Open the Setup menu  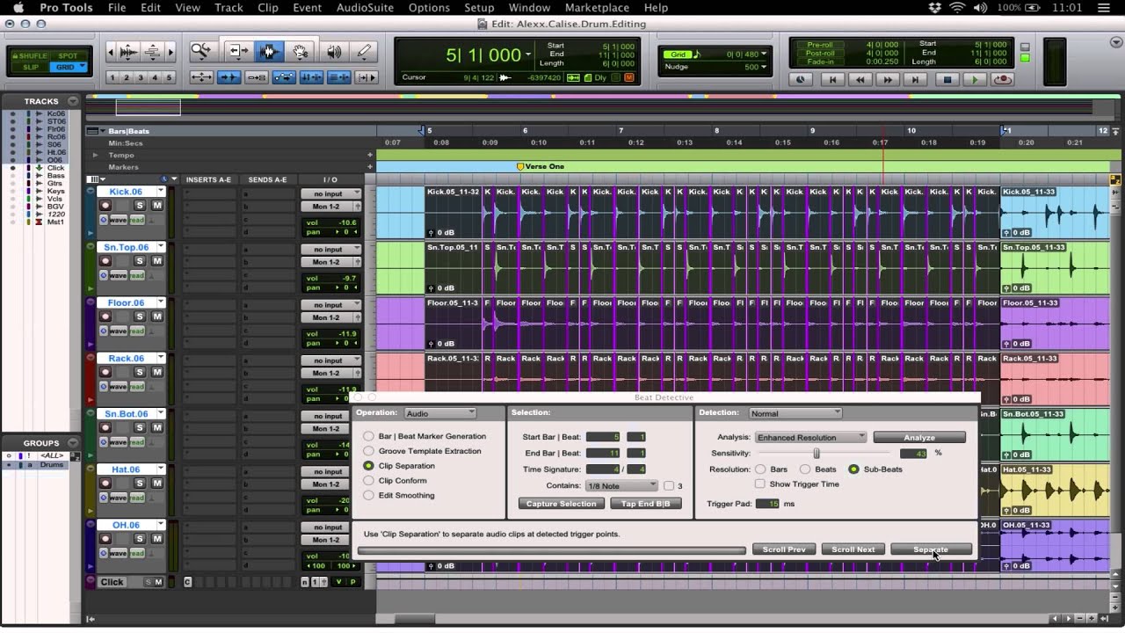479,7
